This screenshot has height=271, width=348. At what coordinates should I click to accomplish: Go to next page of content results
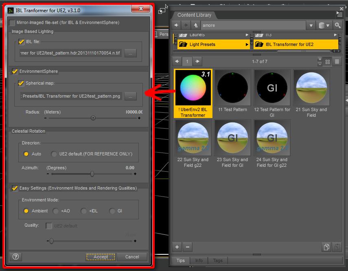pyautogui.click(x=197, y=61)
